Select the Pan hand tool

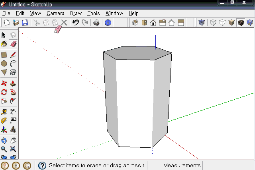(x=13, y=141)
